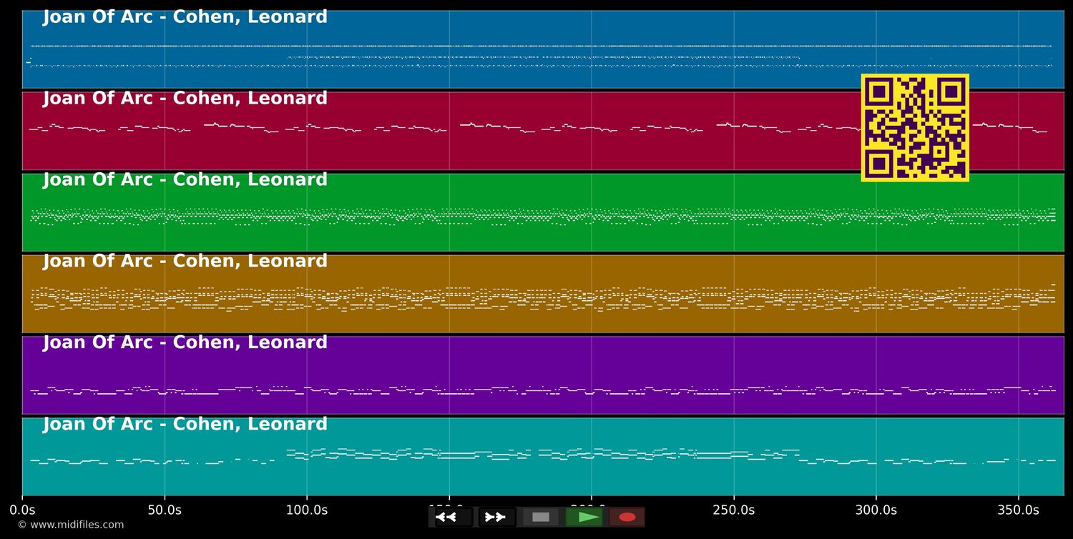Click the "Joan Of Arc" title on the red track

[x=185, y=99]
